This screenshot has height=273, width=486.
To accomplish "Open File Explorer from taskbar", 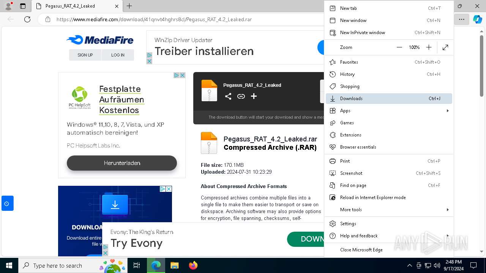I will tap(175, 265).
